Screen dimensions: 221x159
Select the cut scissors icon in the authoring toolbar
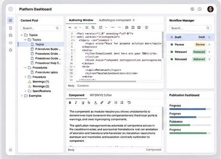tap(87, 28)
